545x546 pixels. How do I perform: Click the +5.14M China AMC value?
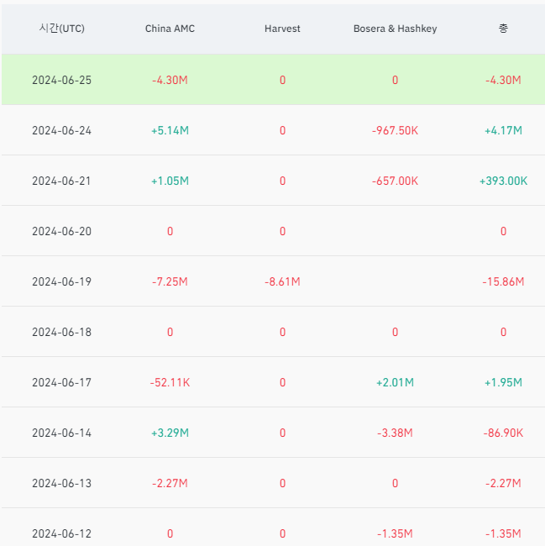click(x=170, y=130)
